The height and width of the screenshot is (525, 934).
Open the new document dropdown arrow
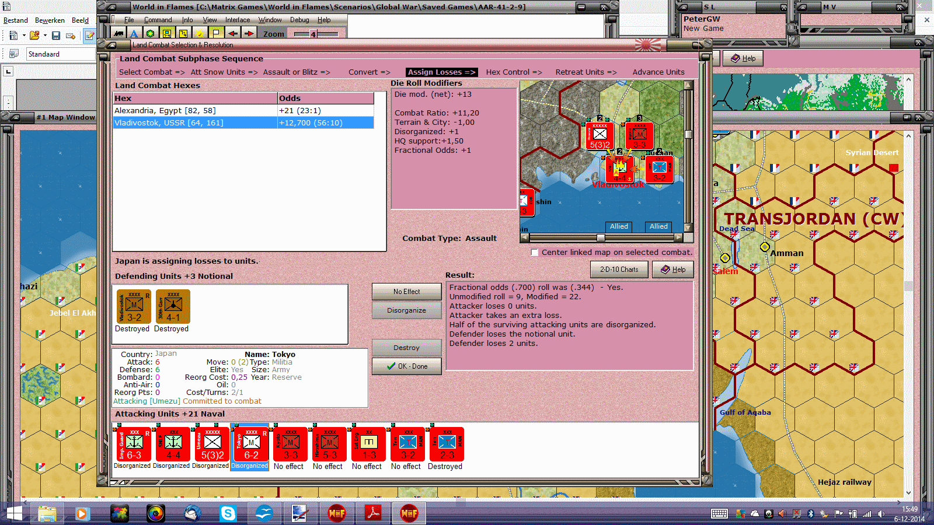24,36
